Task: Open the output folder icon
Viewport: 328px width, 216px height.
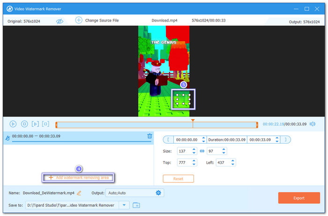Action: click(x=136, y=205)
